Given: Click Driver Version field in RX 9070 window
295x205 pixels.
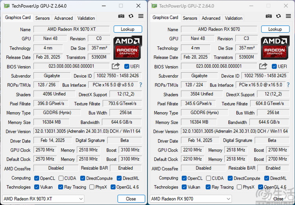Looking at the screenshot, I should [x=235, y=131].
